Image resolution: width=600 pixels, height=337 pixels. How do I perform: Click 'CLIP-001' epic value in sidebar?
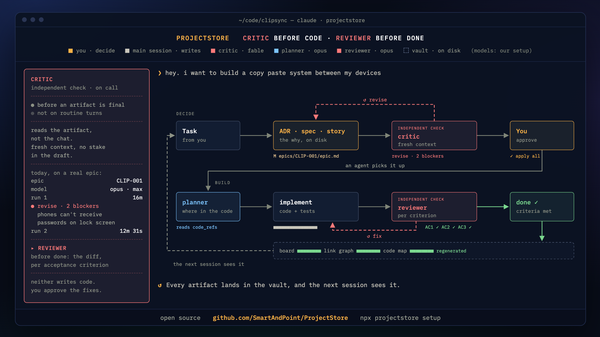click(x=129, y=181)
